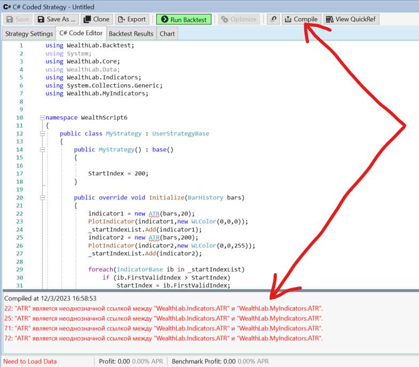Switch to the Strategy Settings tab
Screen dimensions: 419x367
pos(29,34)
